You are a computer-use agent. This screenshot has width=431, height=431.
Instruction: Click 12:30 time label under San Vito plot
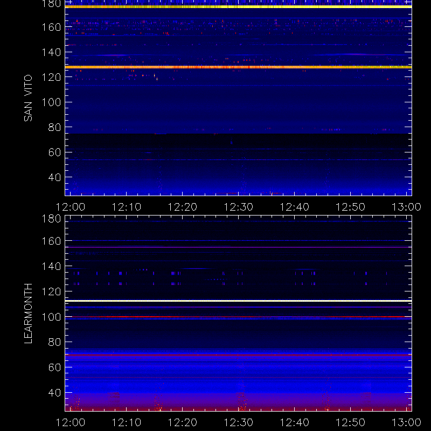point(238,207)
